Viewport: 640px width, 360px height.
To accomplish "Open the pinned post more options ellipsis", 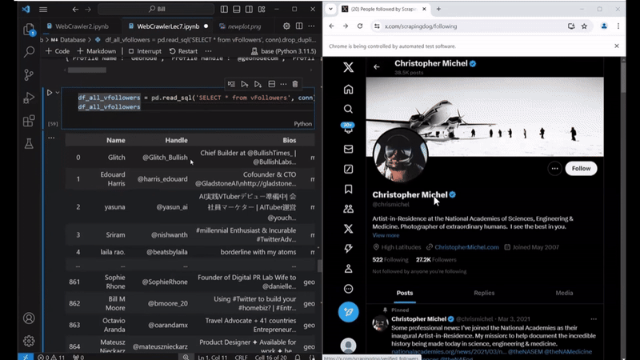I will coord(594,318).
